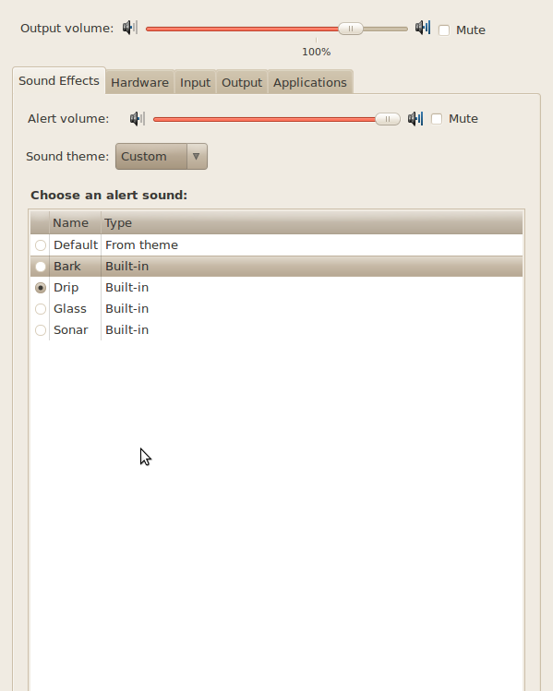Click the high volume speaker icon for output
The width and height of the screenshot is (553, 691).
click(423, 28)
